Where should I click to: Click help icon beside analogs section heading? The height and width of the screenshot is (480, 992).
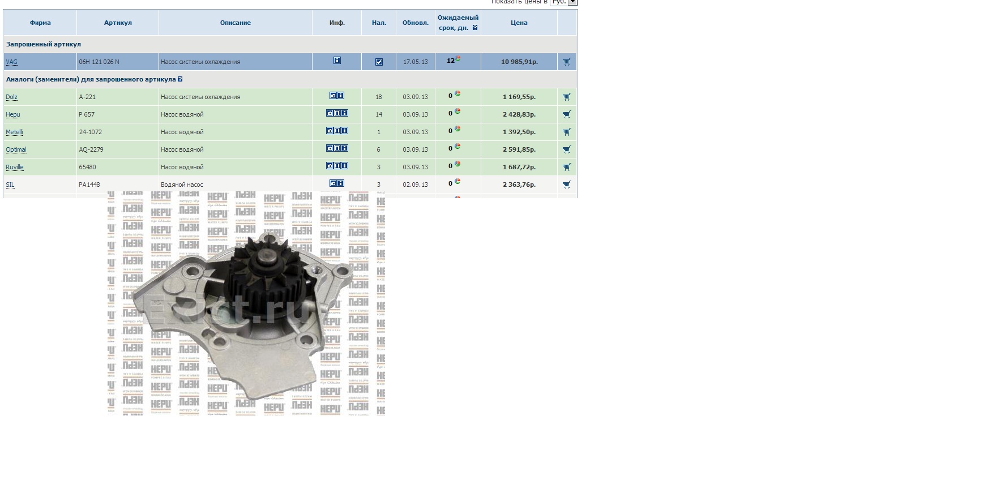click(180, 79)
